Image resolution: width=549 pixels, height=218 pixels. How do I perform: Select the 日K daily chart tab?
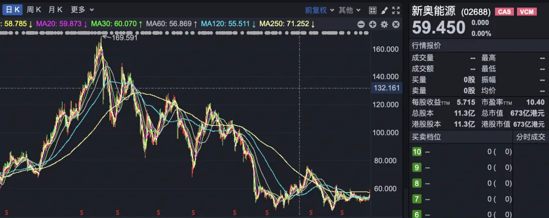12,10
